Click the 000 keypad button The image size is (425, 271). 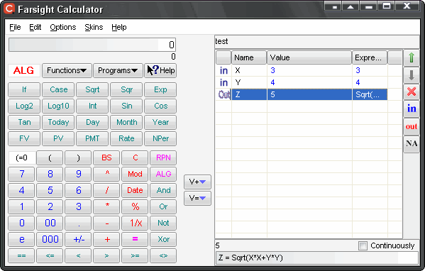[50, 239]
